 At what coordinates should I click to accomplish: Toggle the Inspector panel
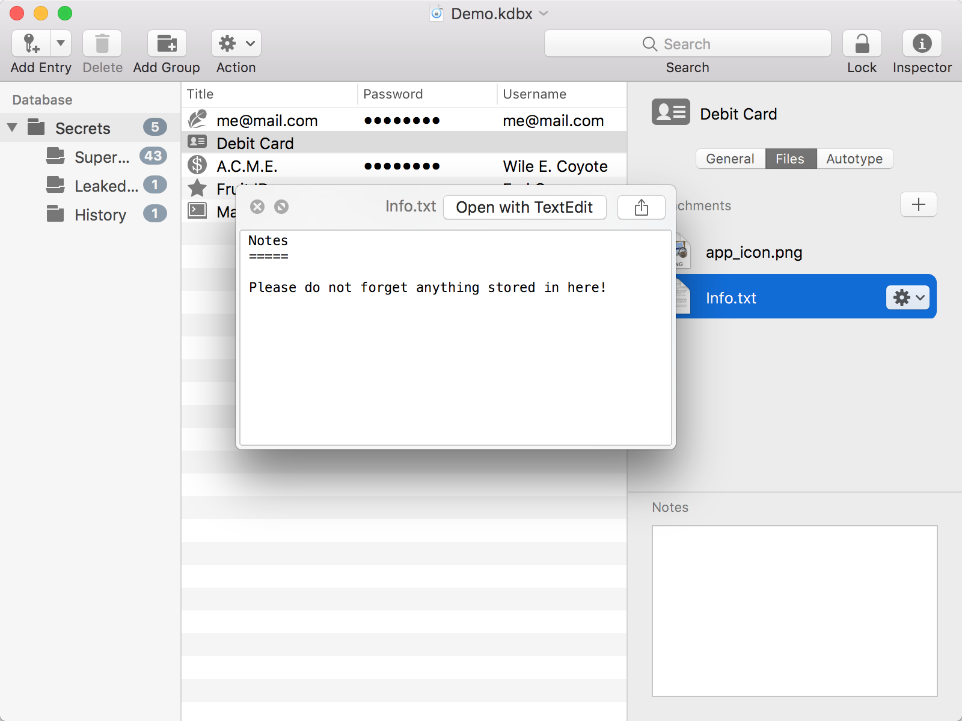pos(922,44)
